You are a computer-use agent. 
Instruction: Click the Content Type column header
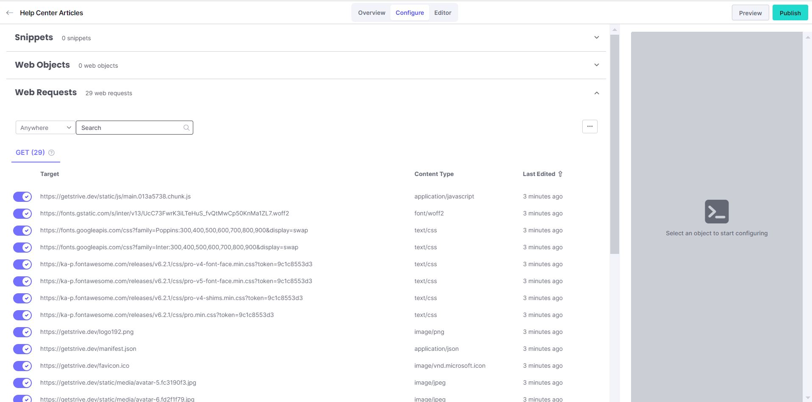coord(434,174)
